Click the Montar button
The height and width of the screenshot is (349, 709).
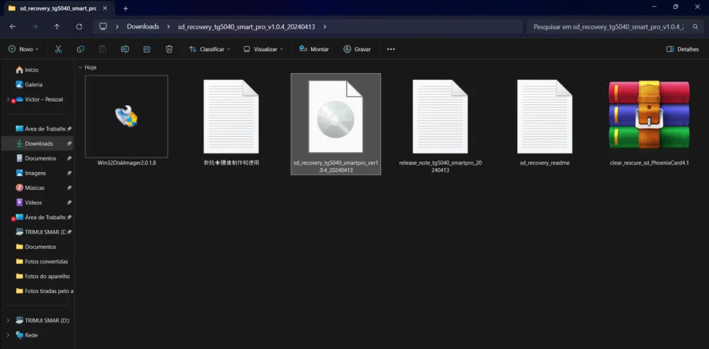tap(314, 49)
